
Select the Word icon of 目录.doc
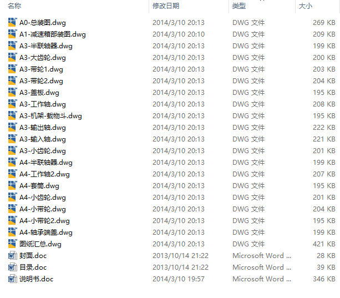tap(12, 267)
